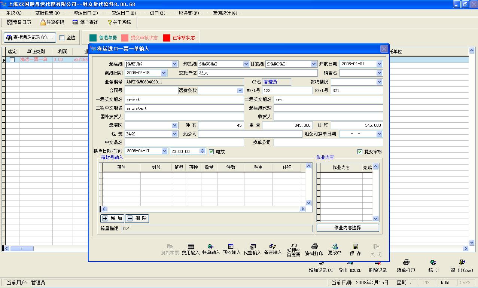
Task: Click the 查找满足记录(F)... button
Action: [30, 37]
